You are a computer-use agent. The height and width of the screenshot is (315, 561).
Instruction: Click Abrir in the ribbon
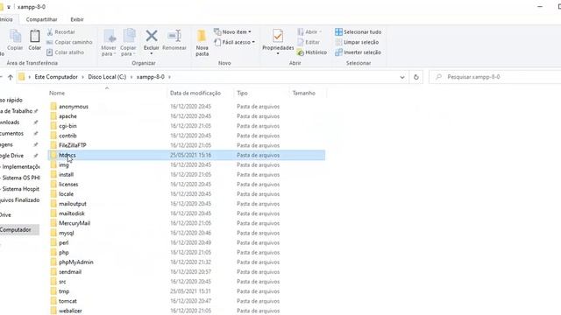pyautogui.click(x=309, y=32)
